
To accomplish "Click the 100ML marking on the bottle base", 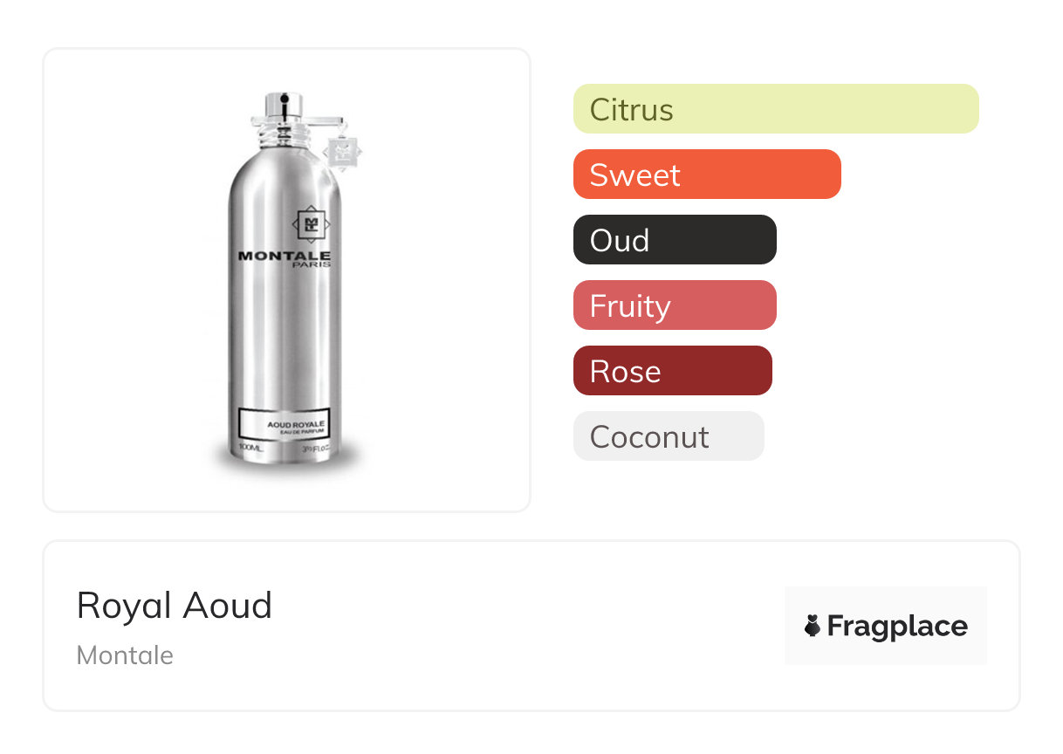I will [250, 448].
